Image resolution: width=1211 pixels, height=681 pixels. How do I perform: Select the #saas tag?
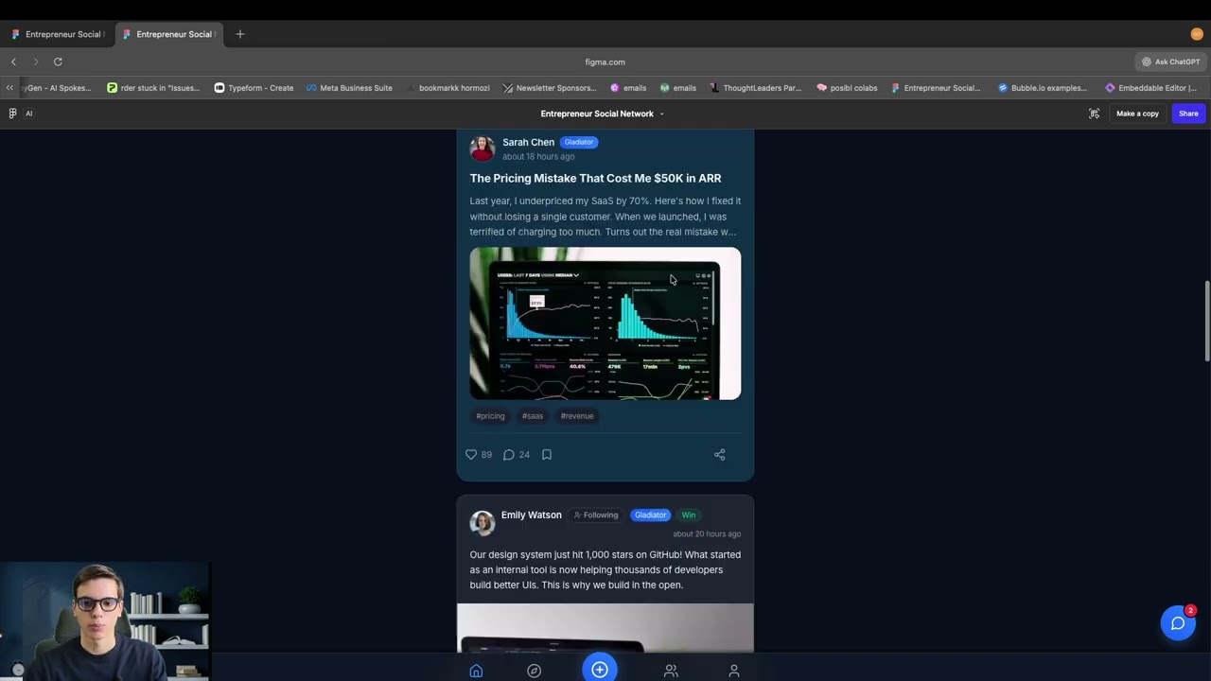pos(533,416)
